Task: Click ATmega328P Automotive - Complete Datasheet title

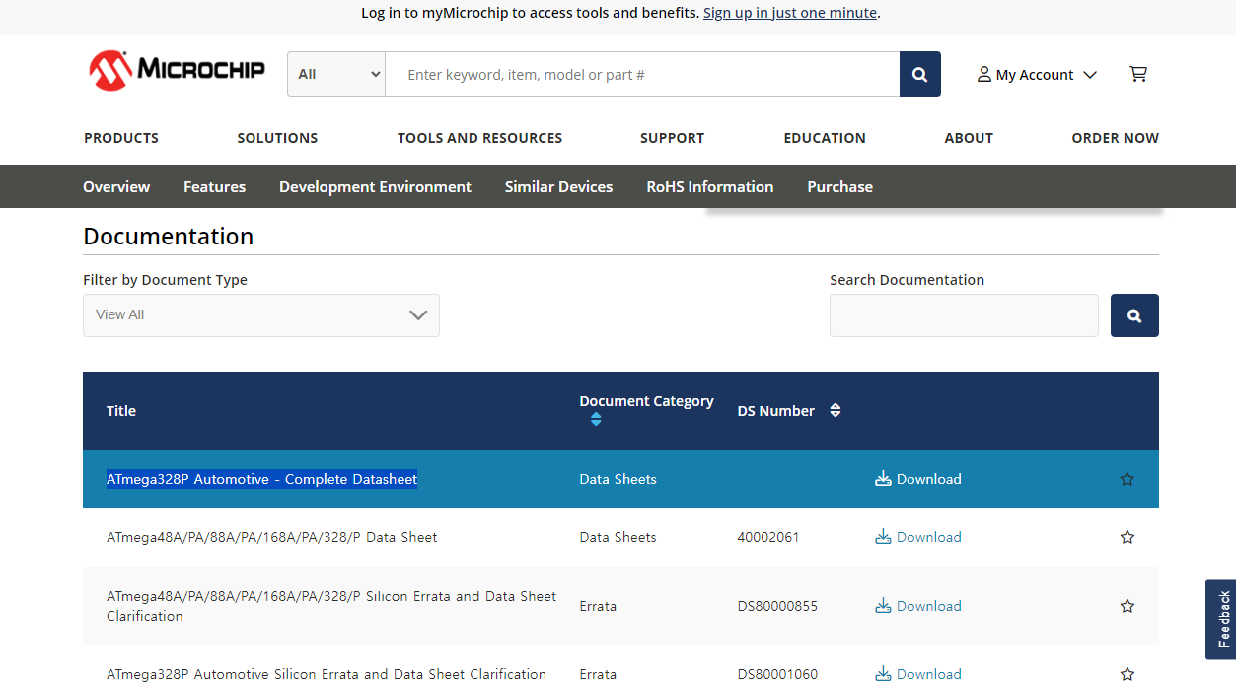Action: pyautogui.click(x=262, y=479)
